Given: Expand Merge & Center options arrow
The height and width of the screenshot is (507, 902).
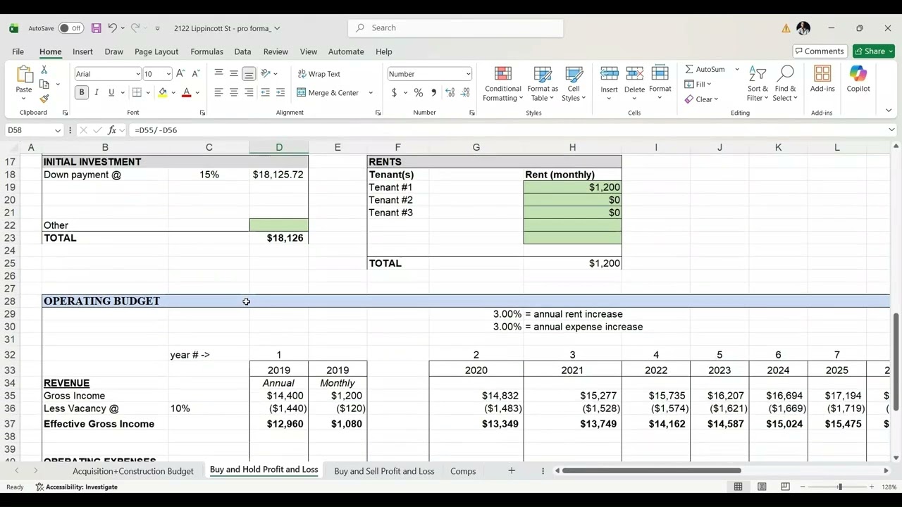Looking at the screenshot, I should [x=371, y=93].
